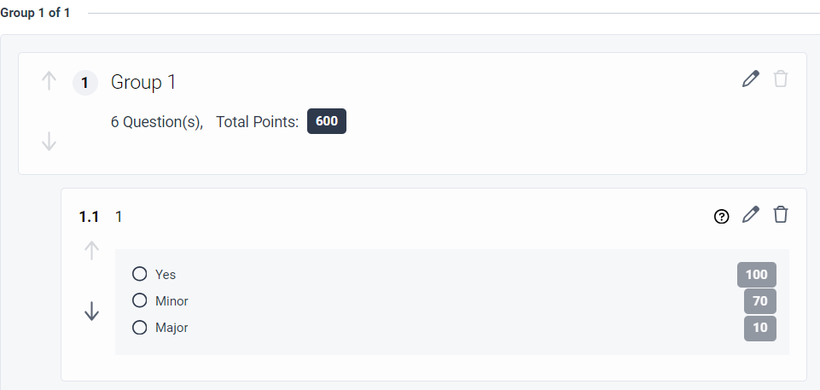
Task: Delete question 1.1 using trash icon
Action: [780, 215]
